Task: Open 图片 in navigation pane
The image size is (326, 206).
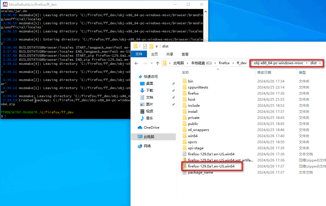Action: pyautogui.click(x=149, y=104)
